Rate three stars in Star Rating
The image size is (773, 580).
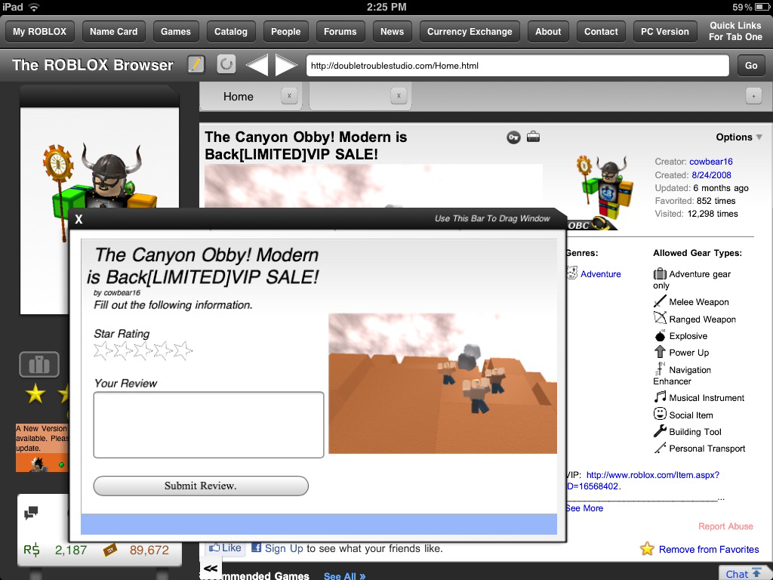(x=143, y=350)
